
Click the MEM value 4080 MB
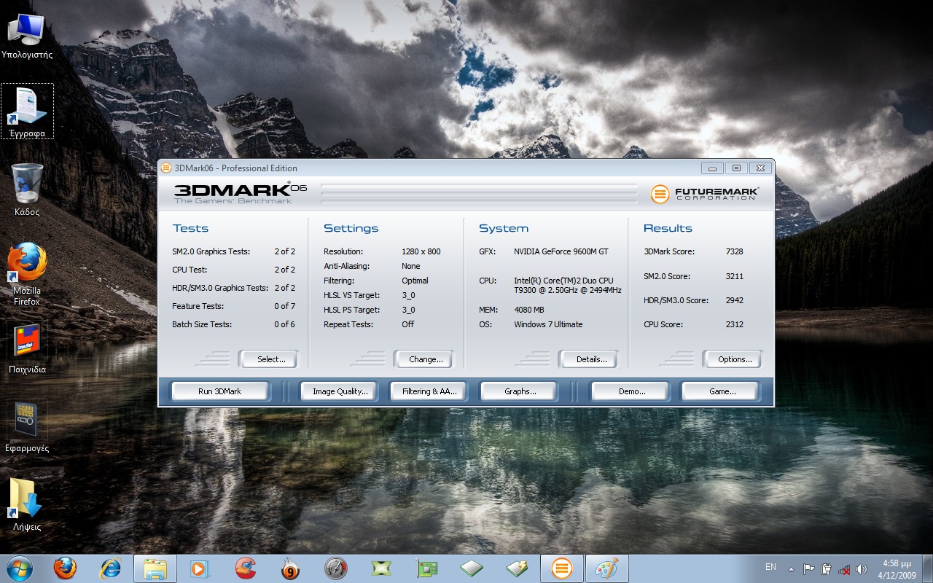529,310
